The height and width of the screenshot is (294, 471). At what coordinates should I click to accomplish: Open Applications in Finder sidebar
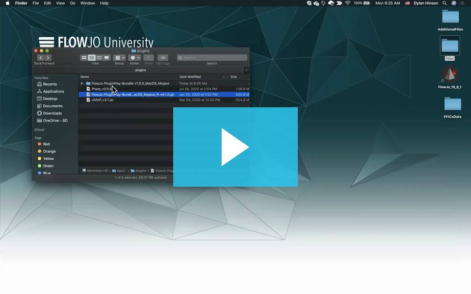click(51, 91)
